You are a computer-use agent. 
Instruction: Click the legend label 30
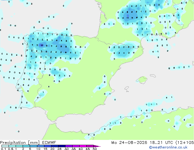66,149
